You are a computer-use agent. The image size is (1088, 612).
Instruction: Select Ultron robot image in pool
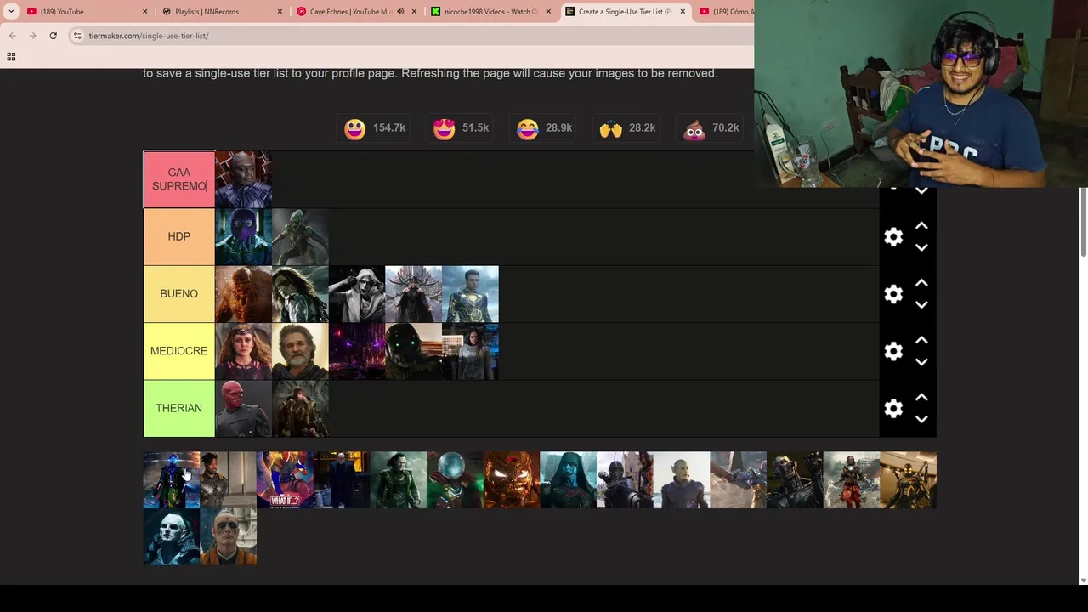795,480
